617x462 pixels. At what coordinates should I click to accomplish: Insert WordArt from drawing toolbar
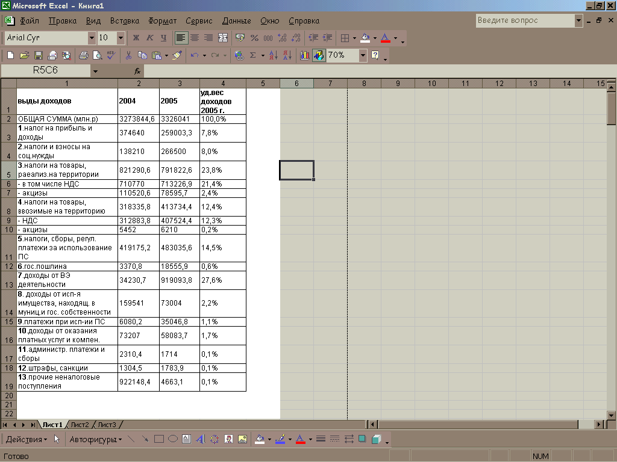[200, 439]
